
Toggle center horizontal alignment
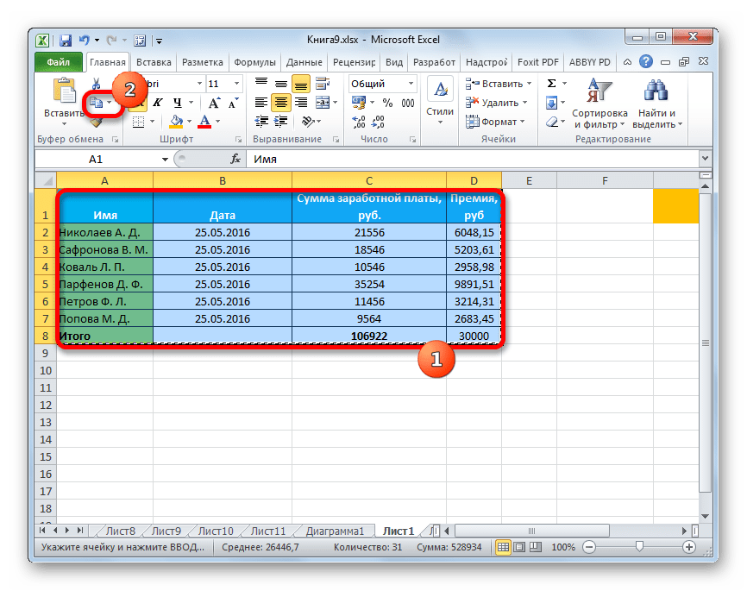pyautogui.click(x=281, y=103)
